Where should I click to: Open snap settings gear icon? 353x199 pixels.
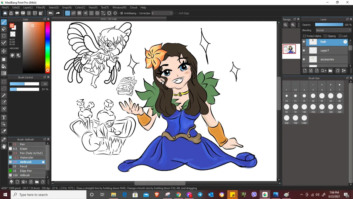(x=115, y=13)
